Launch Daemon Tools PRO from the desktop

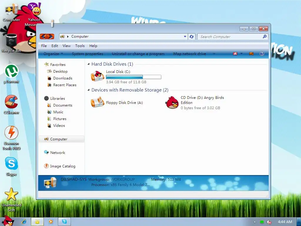pos(11,138)
